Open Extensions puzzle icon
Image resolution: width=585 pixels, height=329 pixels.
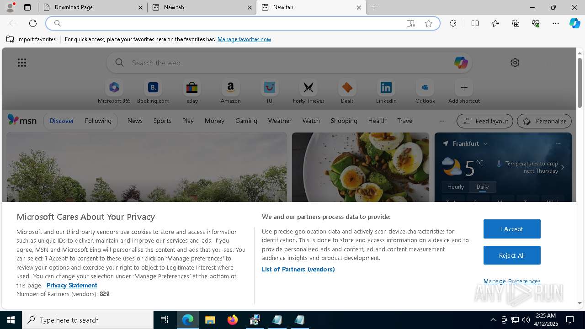click(x=453, y=23)
